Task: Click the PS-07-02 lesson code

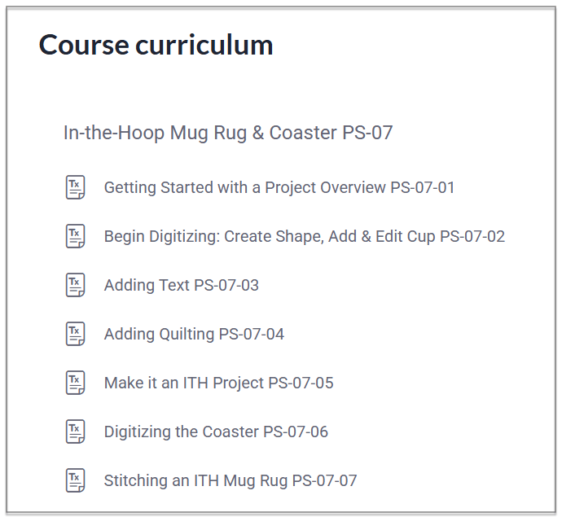Action: [x=472, y=237]
